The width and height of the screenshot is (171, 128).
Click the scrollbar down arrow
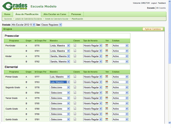170,123
